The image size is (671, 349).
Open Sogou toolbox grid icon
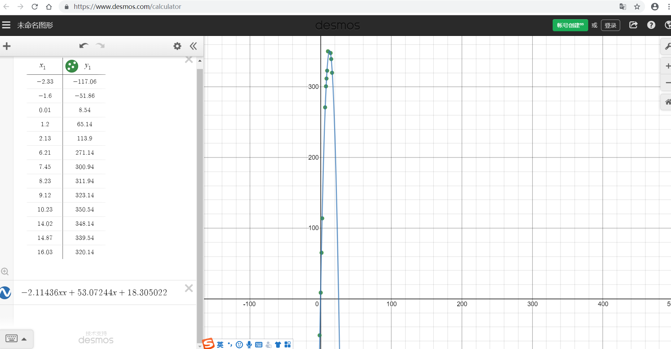coord(288,344)
